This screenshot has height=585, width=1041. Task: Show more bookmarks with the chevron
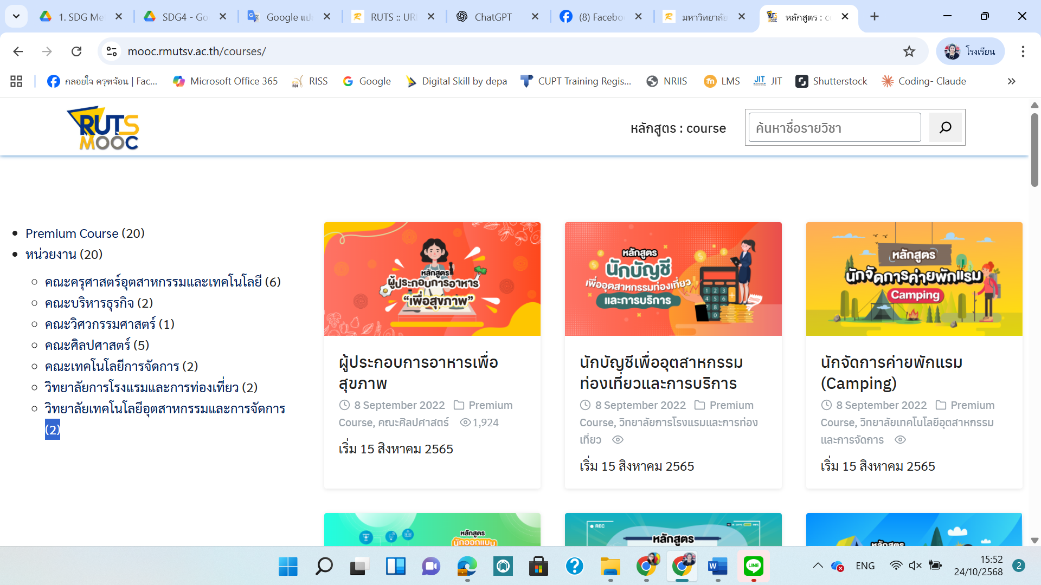(1011, 81)
